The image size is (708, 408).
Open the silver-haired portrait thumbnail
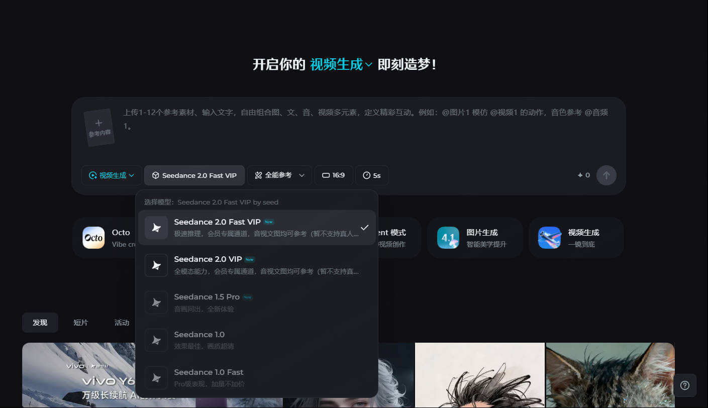coord(396,375)
